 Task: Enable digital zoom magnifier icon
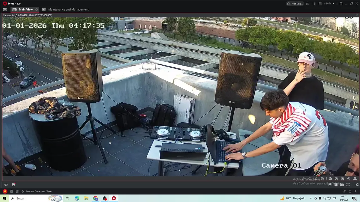(343, 179)
